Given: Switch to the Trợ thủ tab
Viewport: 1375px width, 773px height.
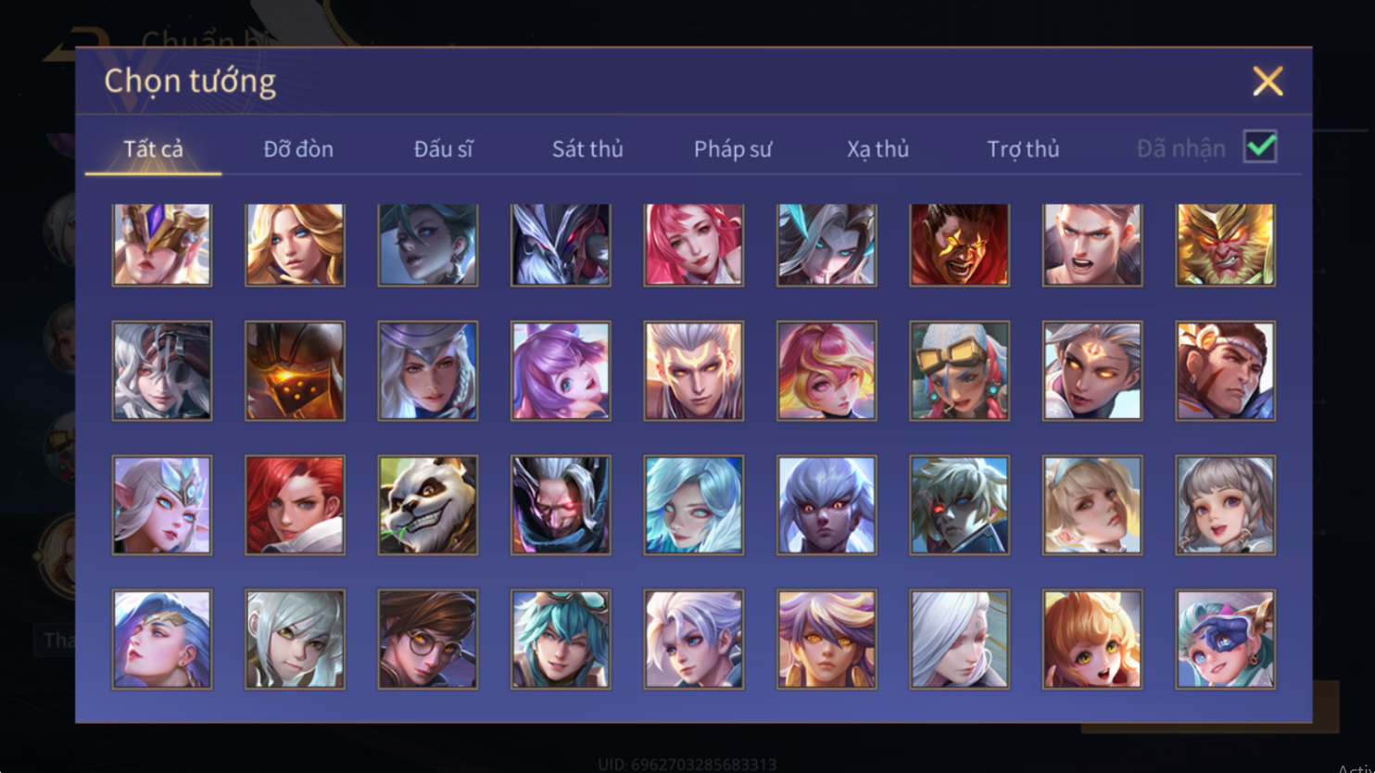Looking at the screenshot, I should point(1023,149).
